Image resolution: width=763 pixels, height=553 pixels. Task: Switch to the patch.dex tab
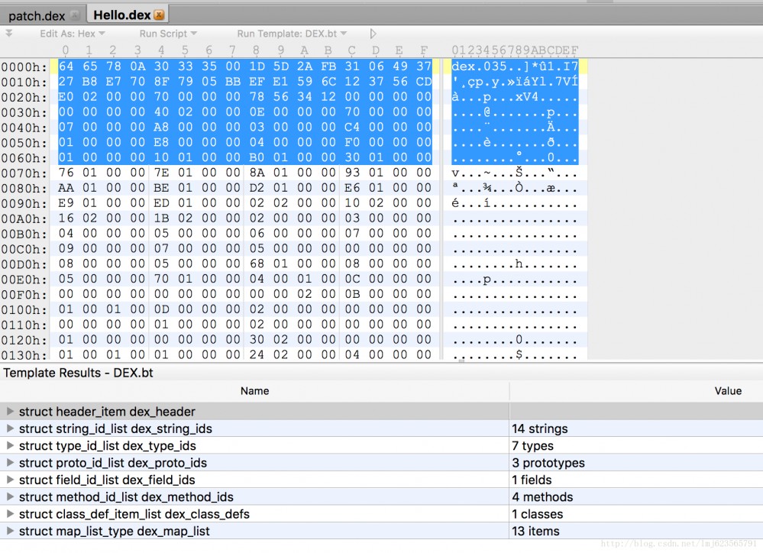click(37, 15)
